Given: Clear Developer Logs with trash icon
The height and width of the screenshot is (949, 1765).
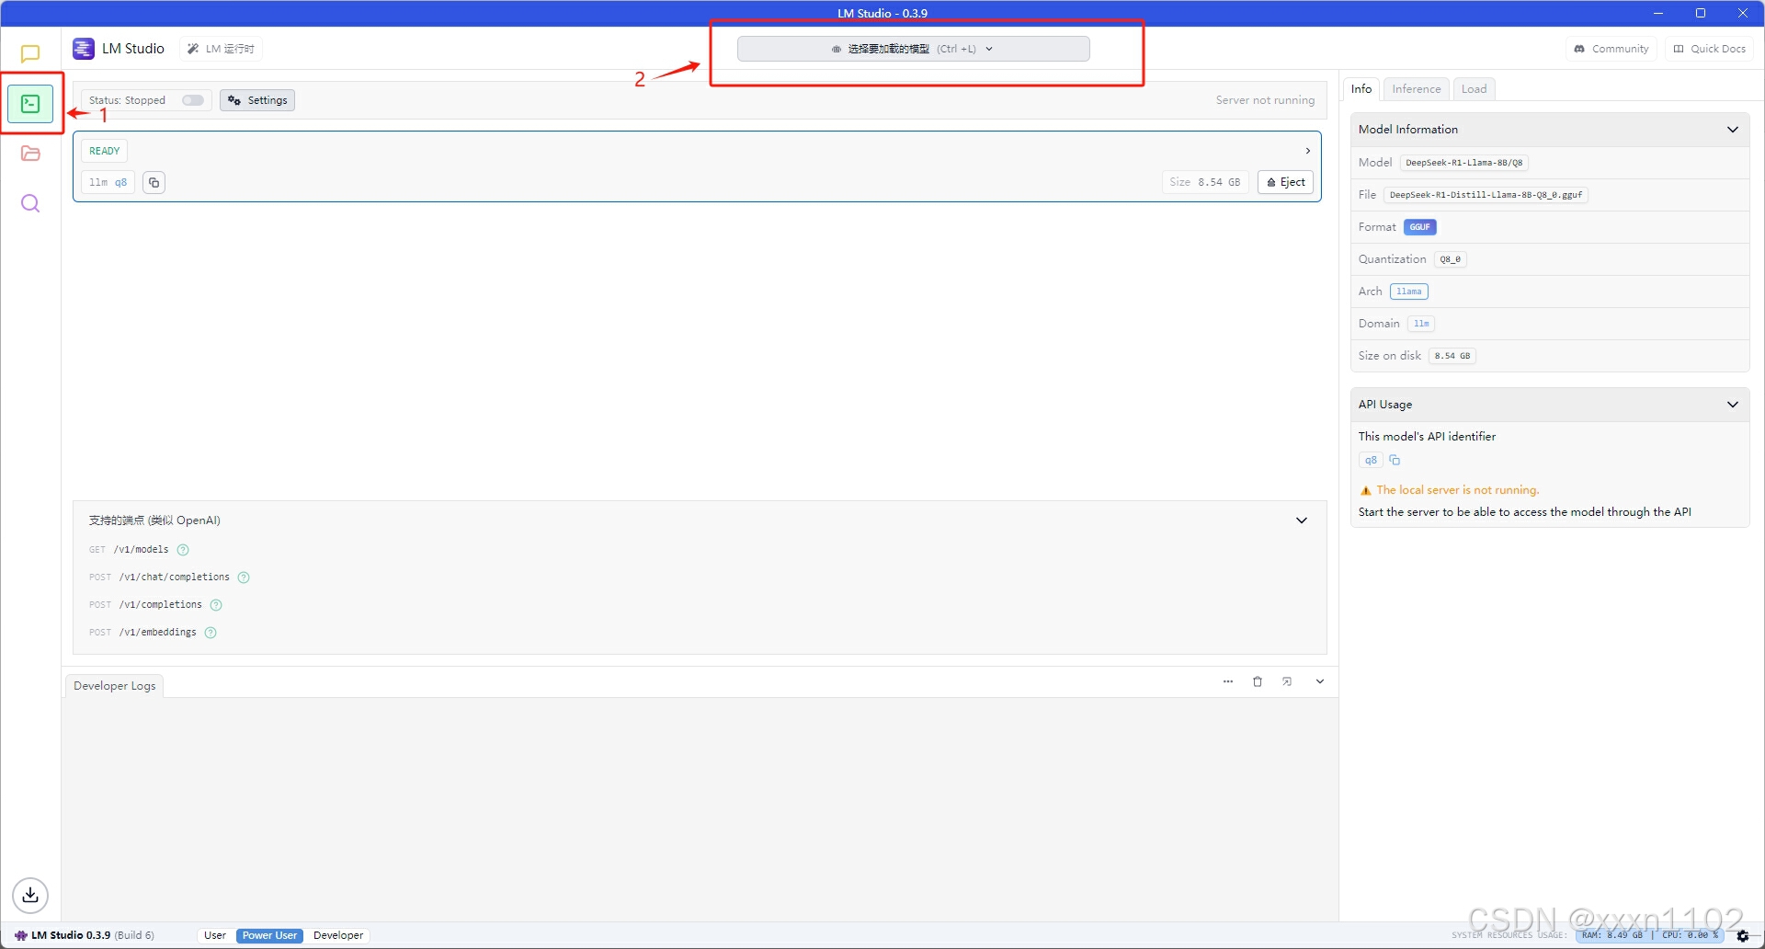Looking at the screenshot, I should (x=1258, y=681).
